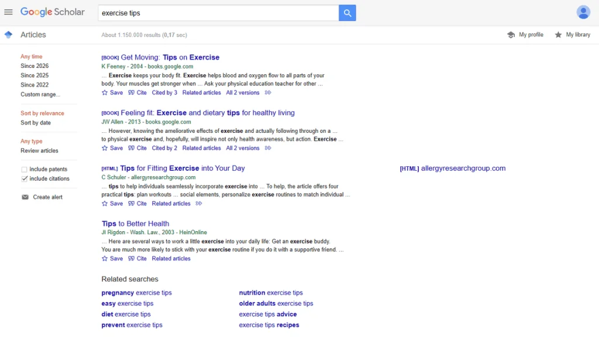Click quote Cite icon for Get Moving result
Screen dimensions: 599x340
click(131, 92)
